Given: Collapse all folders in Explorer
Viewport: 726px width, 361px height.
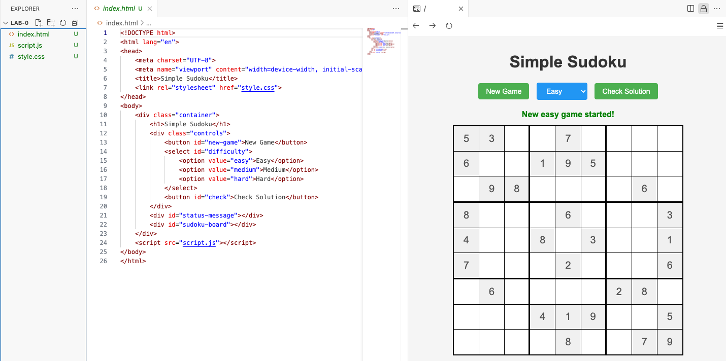Looking at the screenshot, I should tap(75, 23).
